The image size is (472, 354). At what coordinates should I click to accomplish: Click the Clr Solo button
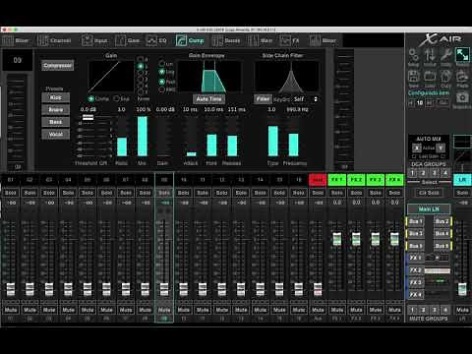(x=429, y=193)
